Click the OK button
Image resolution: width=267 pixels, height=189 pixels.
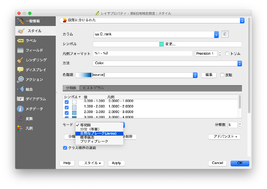click(x=240, y=163)
